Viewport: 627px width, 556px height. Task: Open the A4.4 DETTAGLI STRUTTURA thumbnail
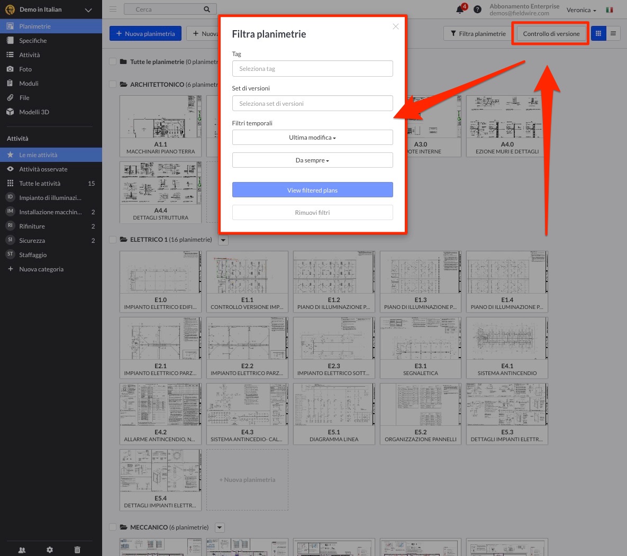click(x=160, y=192)
